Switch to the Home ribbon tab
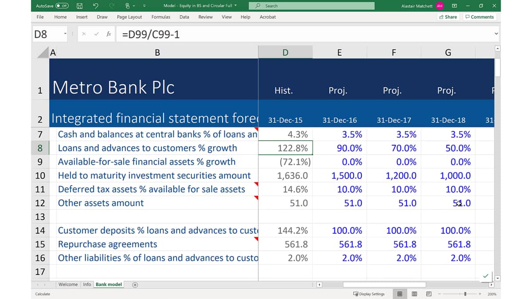Image resolution: width=532 pixels, height=299 pixels. point(60,17)
